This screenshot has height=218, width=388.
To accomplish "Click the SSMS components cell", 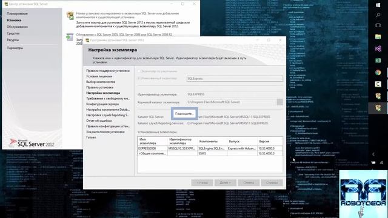I will pyautogui.click(x=212, y=153).
